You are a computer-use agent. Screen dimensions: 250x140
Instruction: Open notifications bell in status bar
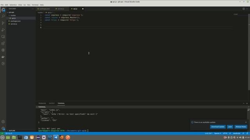coord(247,133)
